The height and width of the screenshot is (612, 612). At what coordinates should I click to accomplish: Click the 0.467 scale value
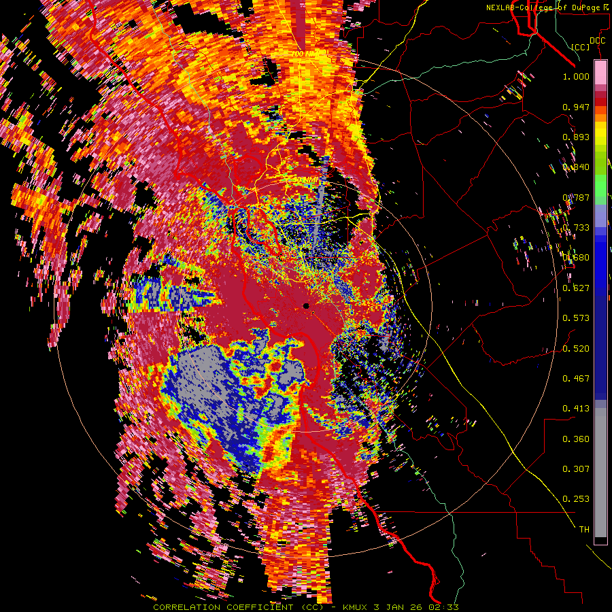coord(576,379)
